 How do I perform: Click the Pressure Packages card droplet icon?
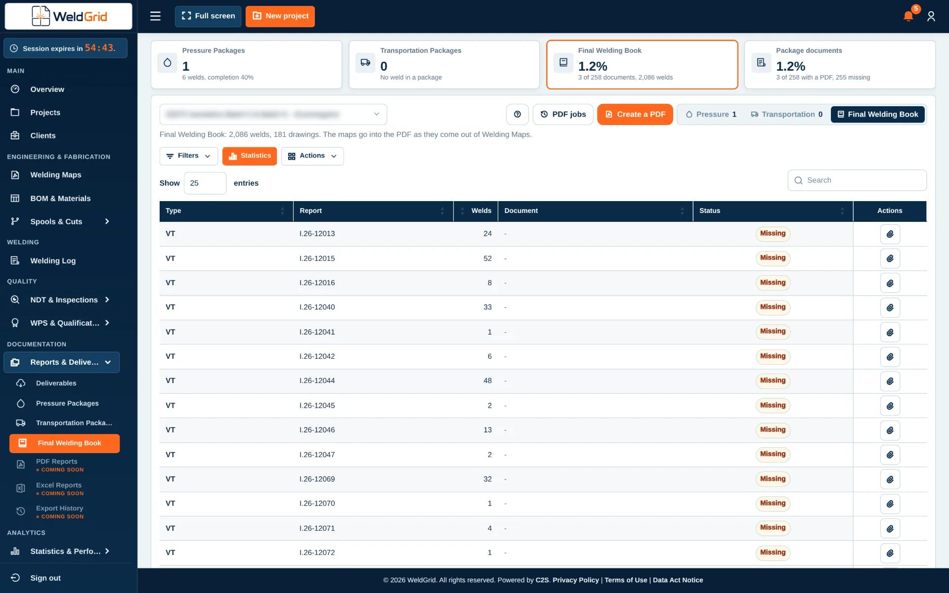[167, 63]
